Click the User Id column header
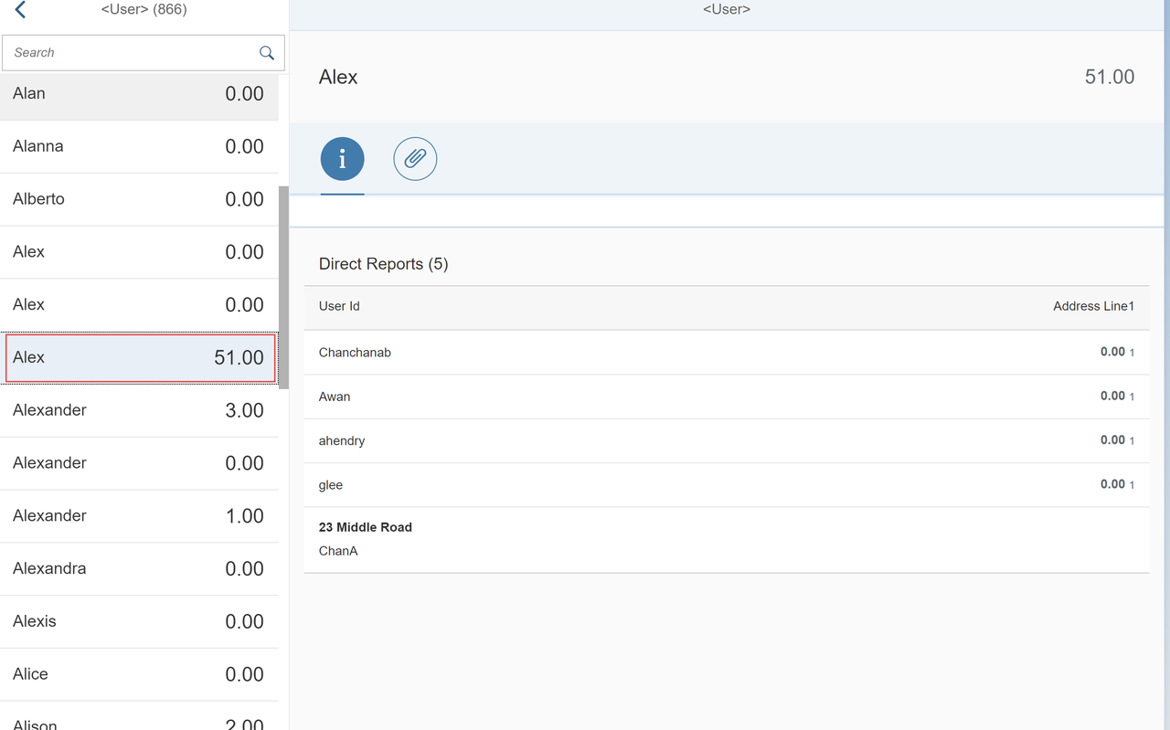The height and width of the screenshot is (730, 1170). click(339, 306)
